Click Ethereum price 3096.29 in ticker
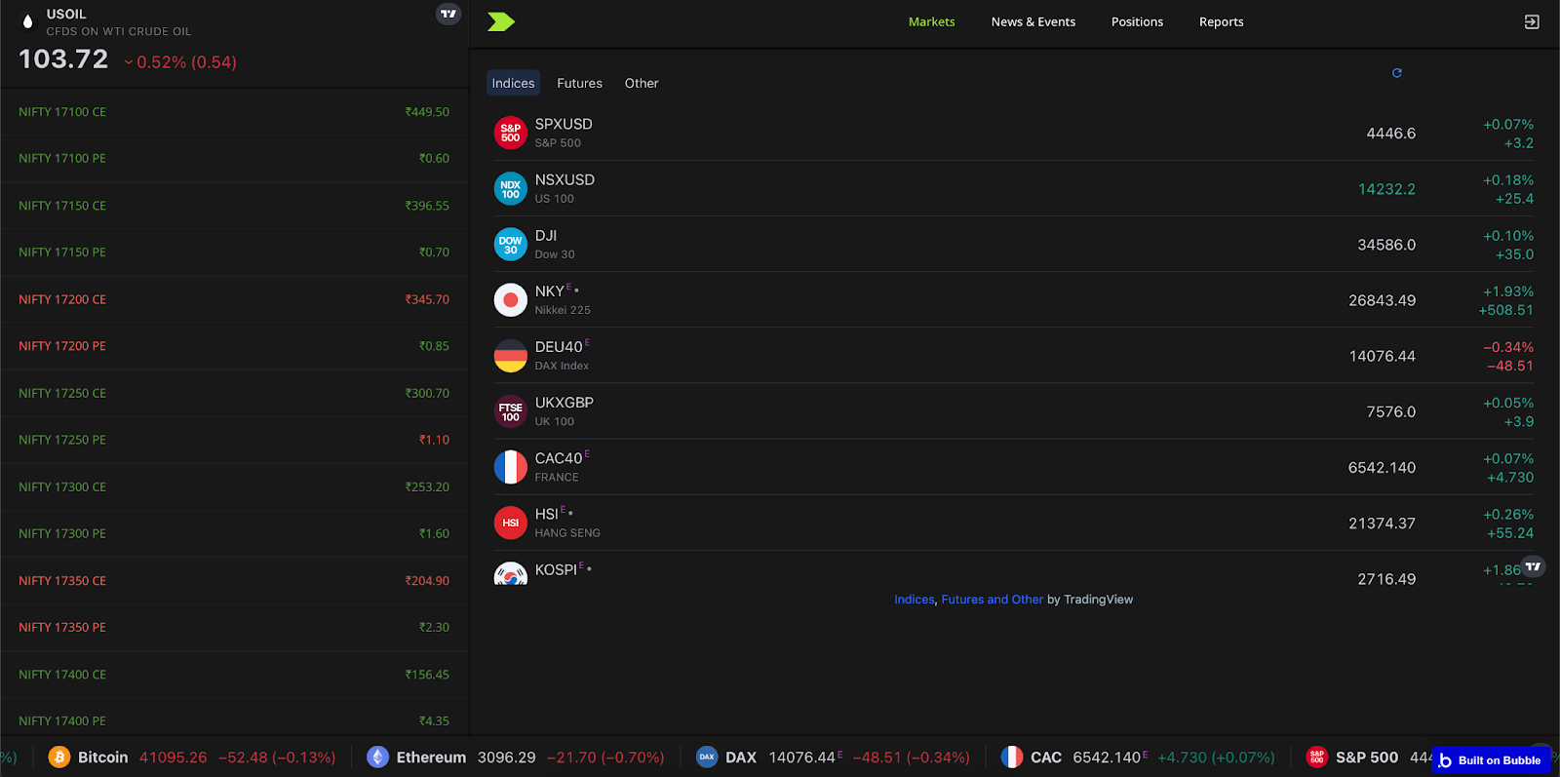 [507, 758]
